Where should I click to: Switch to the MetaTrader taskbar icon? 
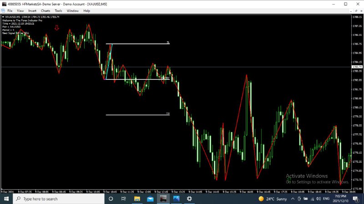[x=163, y=199]
